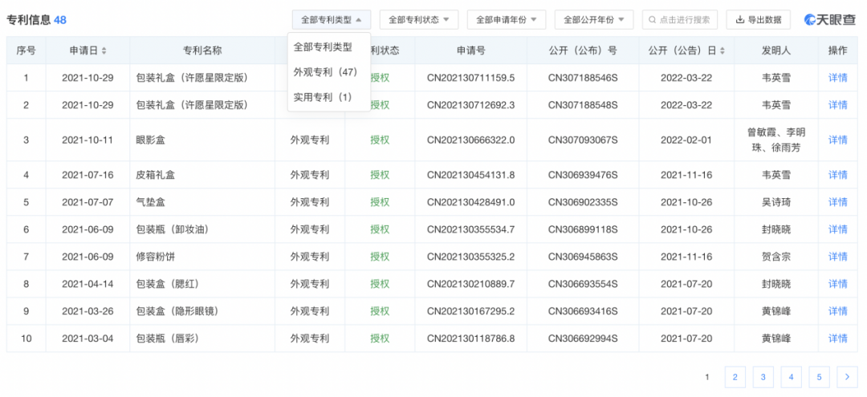This screenshot has height=397, width=867.
Task: Select 全部专利类型 menu option
Action: [x=323, y=47]
